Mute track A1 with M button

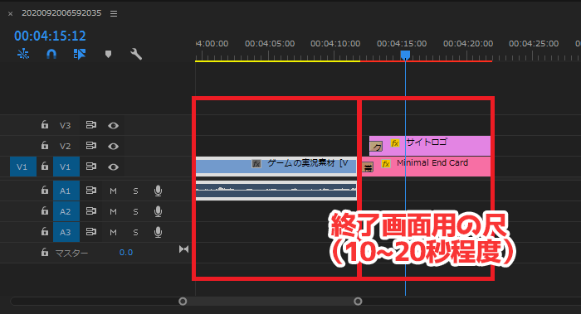pyautogui.click(x=114, y=191)
